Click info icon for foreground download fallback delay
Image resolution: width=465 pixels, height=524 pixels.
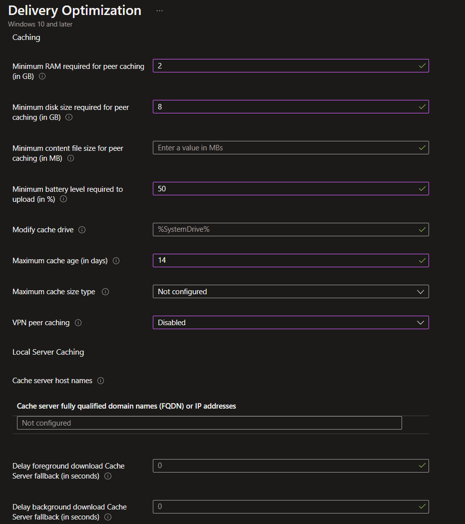(x=108, y=476)
